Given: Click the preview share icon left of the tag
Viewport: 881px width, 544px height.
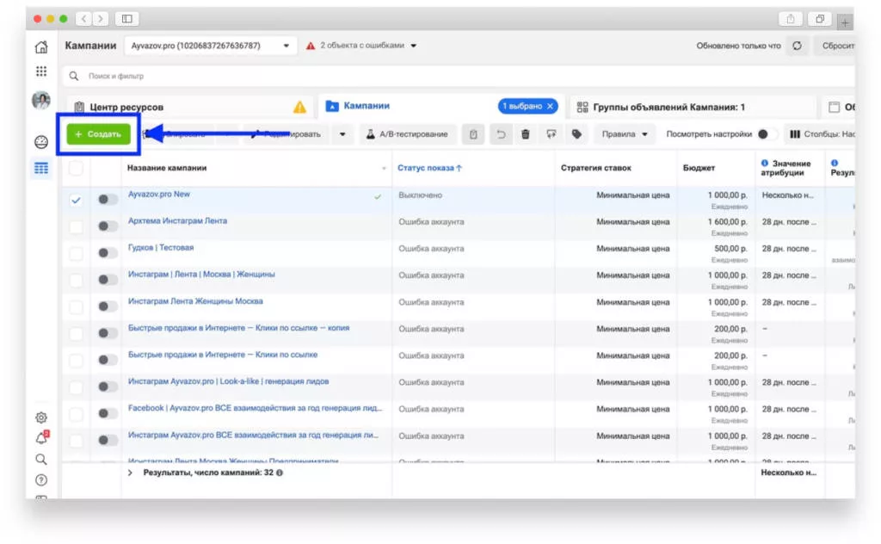Looking at the screenshot, I should click(x=551, y=134).
